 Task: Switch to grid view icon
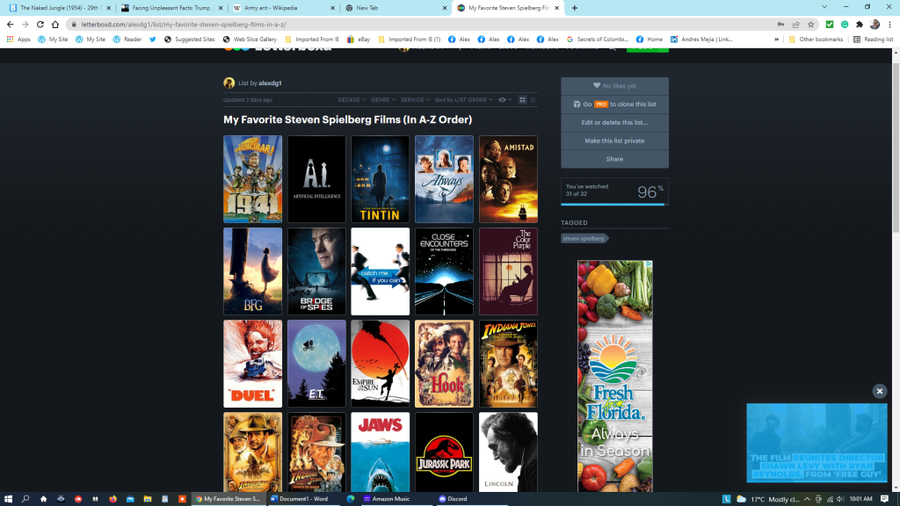coord(523,100)
